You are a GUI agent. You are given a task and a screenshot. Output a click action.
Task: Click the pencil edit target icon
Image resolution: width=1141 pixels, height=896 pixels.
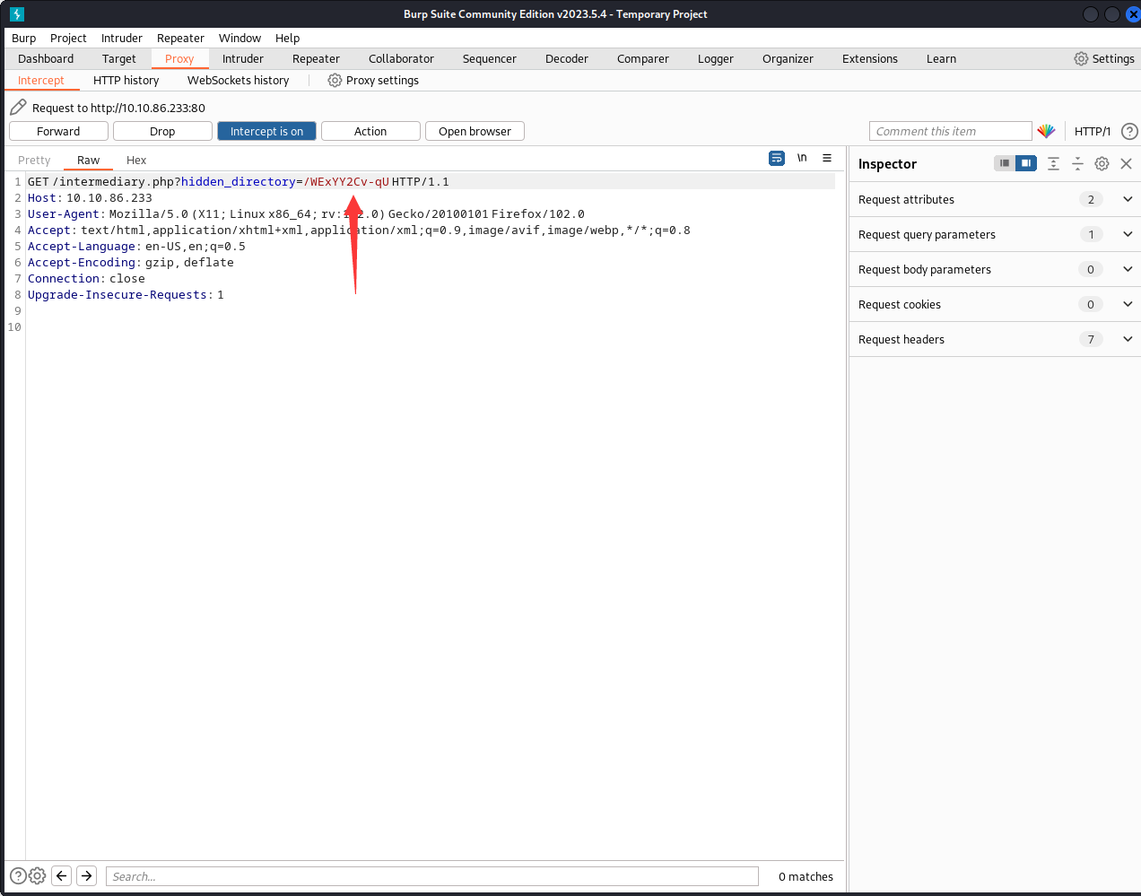18,108
